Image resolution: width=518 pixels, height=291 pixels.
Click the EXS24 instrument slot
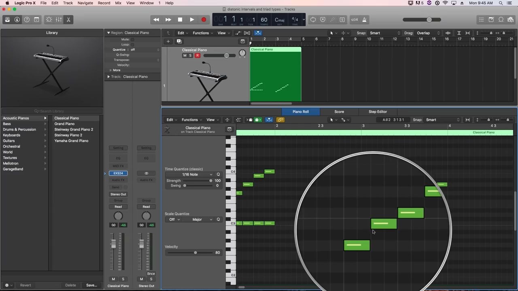tap(118, 173)
